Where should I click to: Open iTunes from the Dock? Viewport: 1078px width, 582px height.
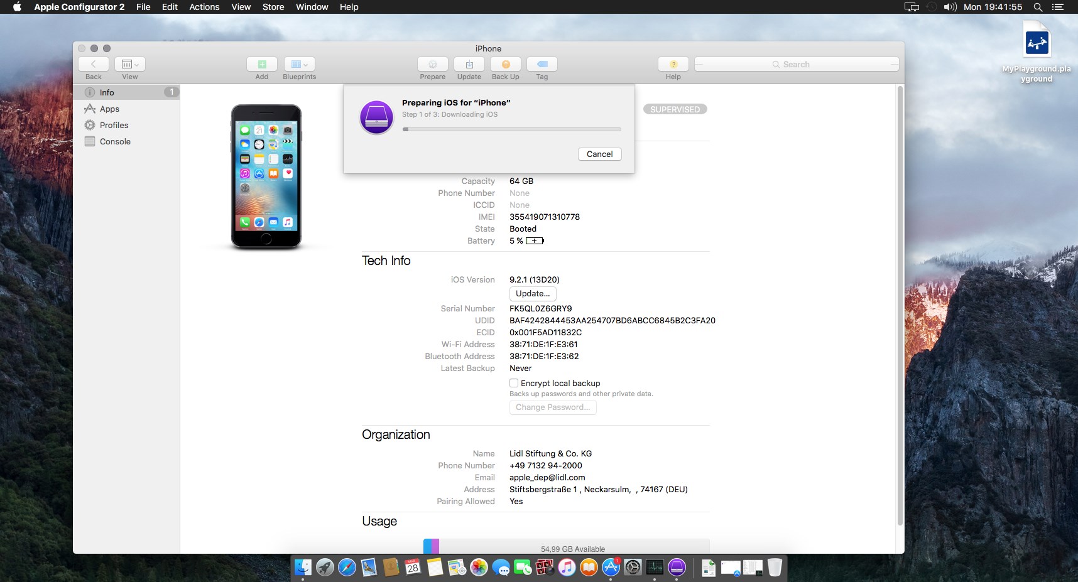click(567, 568)
